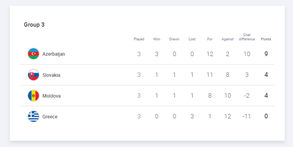
Task: Click the Slovakia flag icon
Action: tap(33, 75)
